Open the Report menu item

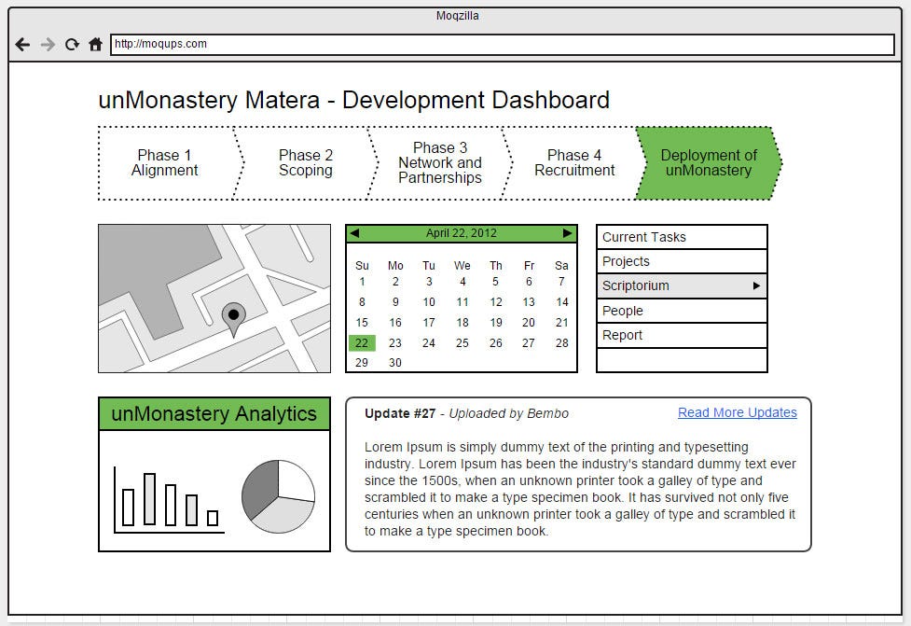682,335
